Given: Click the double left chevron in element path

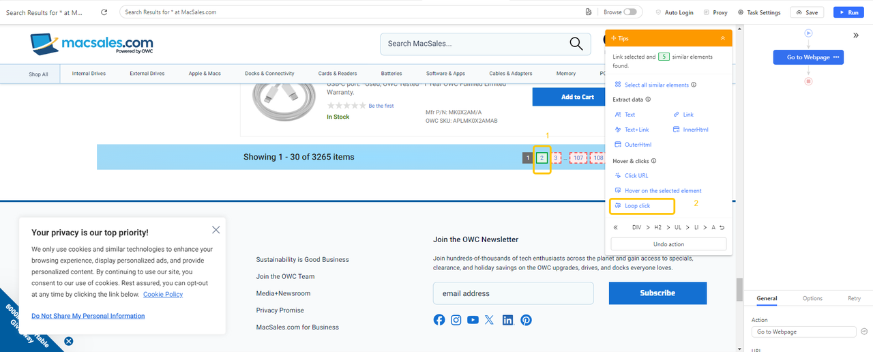Looking at the screenshot, I should click(616, 227).
